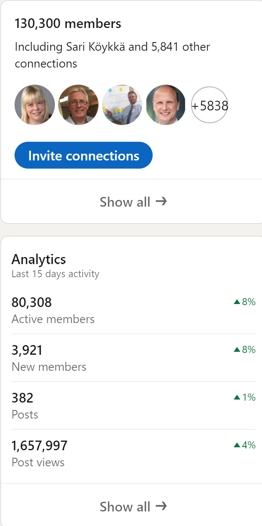The width and height of the screenshot is (262, 526).
Task: Open the 130,300 members heading
Action: point(68,24)
